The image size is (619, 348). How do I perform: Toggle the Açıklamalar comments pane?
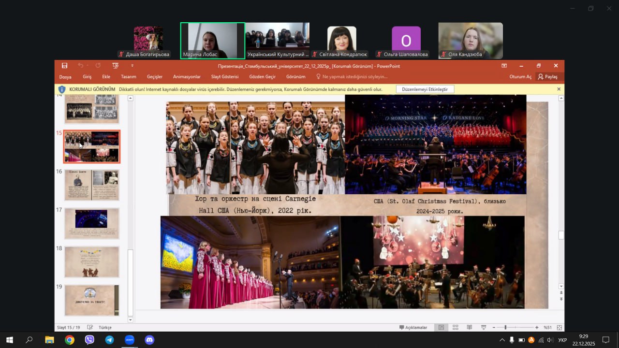(x=413, y=327)
